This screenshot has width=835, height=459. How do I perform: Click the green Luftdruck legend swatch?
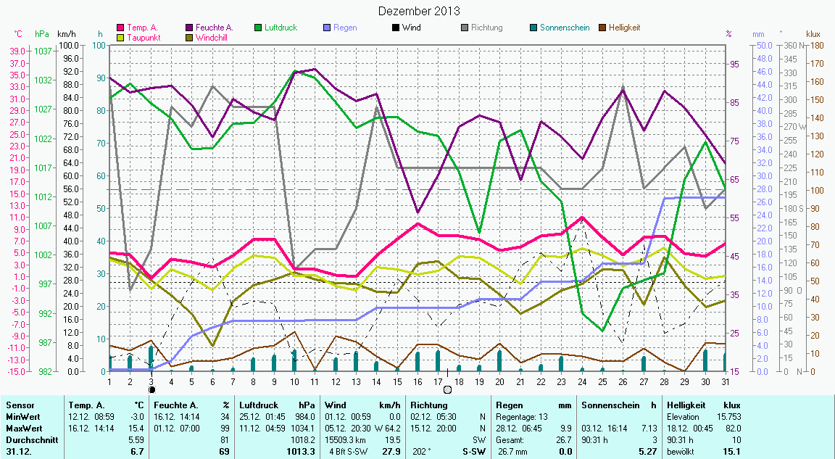[x=258, y=28]
